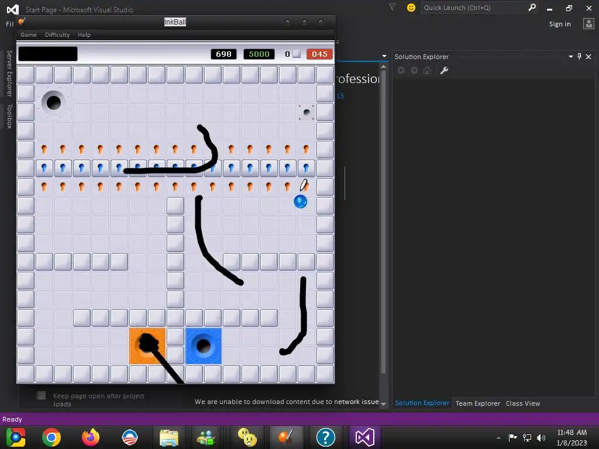Toggle Keep page open after project loads
The width and height of the screenshot is (599, 449).
[42, 396]
